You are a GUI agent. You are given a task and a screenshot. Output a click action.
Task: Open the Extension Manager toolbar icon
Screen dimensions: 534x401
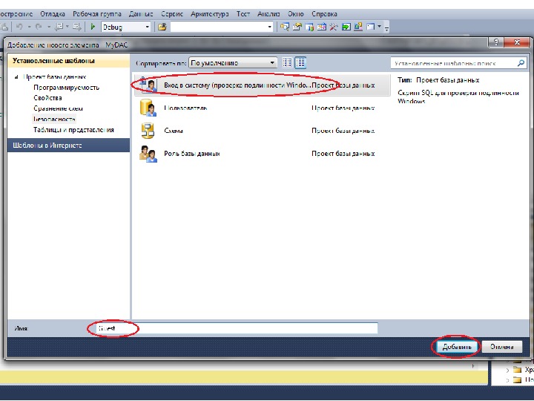(x=358, y=27)
